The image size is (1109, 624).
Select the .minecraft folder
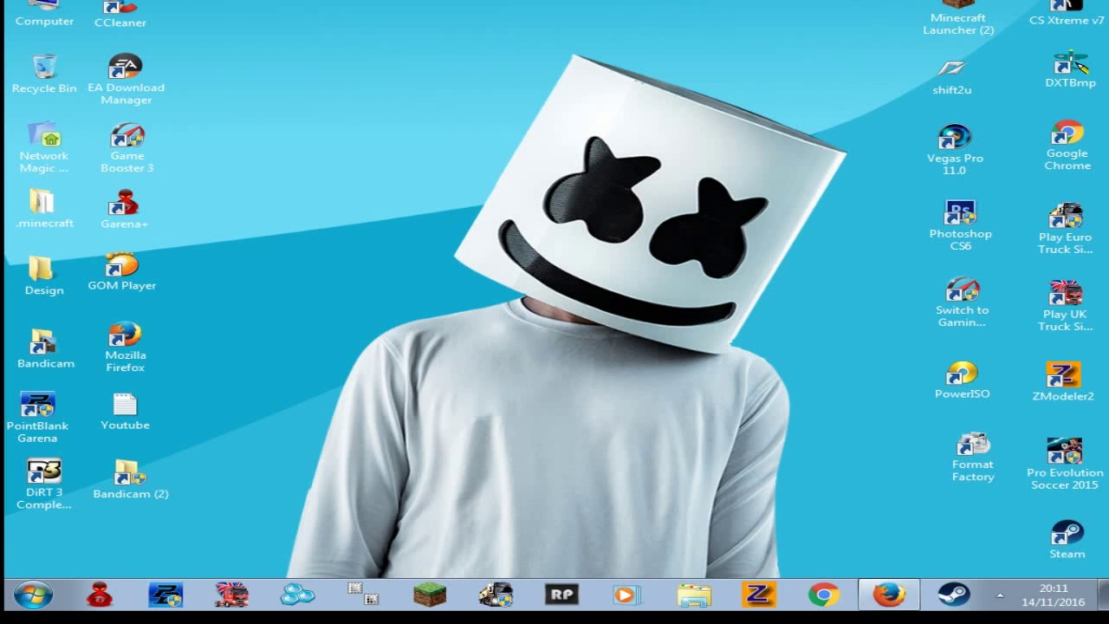(x=44, y=209)
